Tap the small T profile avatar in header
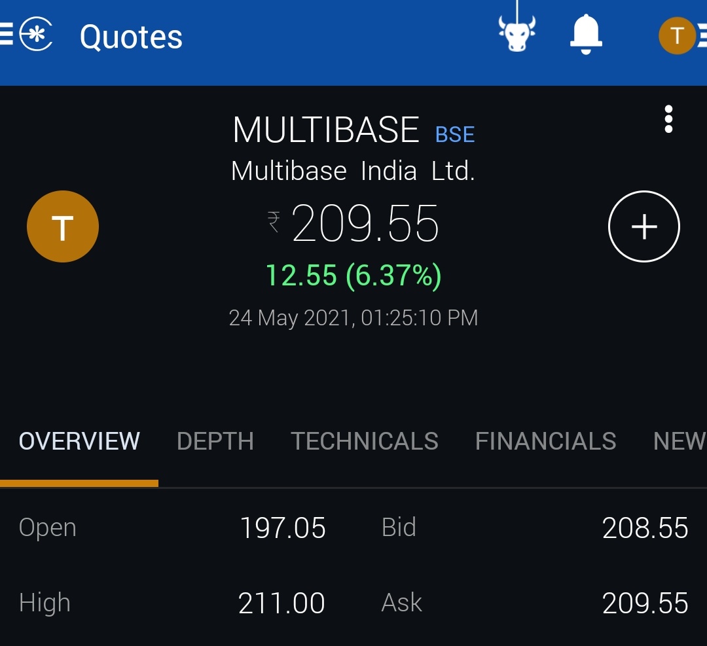 [x=676, y=35]
